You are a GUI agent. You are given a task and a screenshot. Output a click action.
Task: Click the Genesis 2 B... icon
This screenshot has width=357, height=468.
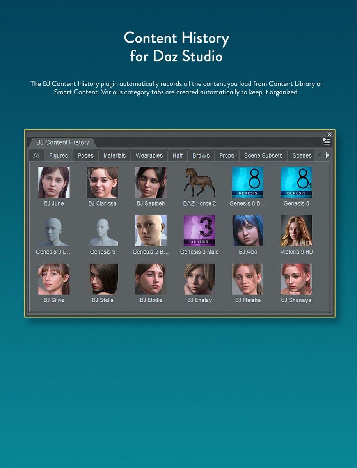[151, 231]
